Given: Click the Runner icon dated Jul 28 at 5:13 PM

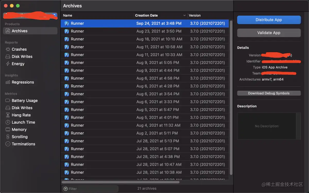Looking at the screenshot, I should pos(67,141).
